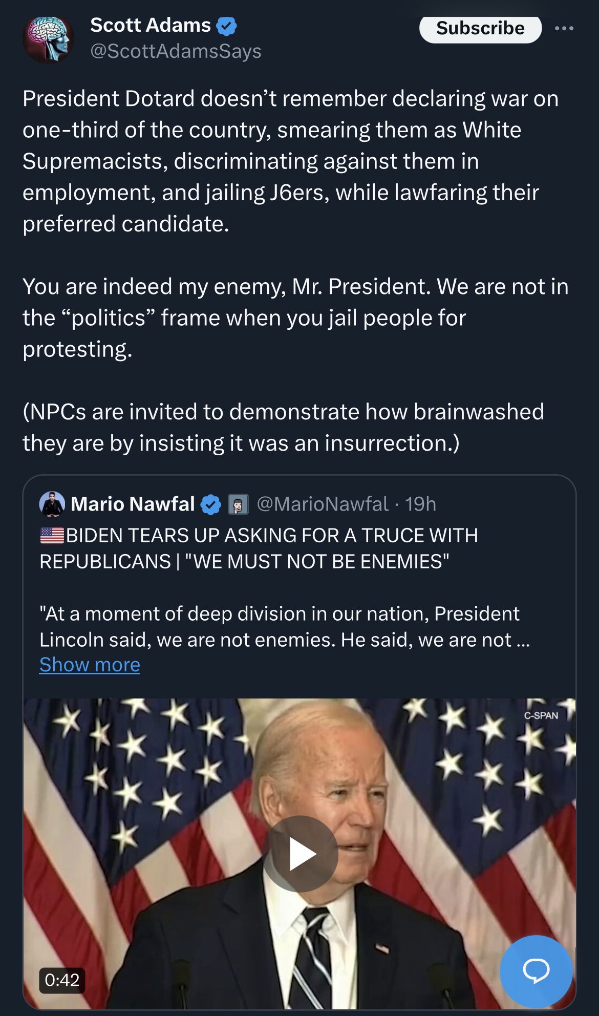
Task: Click the main post text starting "President Dotard"
Action: (290, 161)
